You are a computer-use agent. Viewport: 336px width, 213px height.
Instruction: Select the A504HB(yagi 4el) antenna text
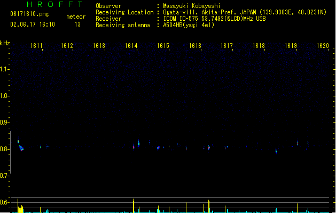pos(189,25)
